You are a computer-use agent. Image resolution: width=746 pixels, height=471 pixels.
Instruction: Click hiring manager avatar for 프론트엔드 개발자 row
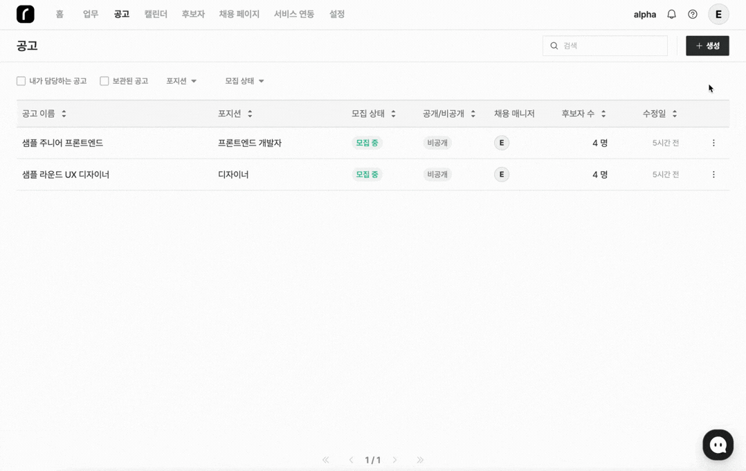coord(502,143)
